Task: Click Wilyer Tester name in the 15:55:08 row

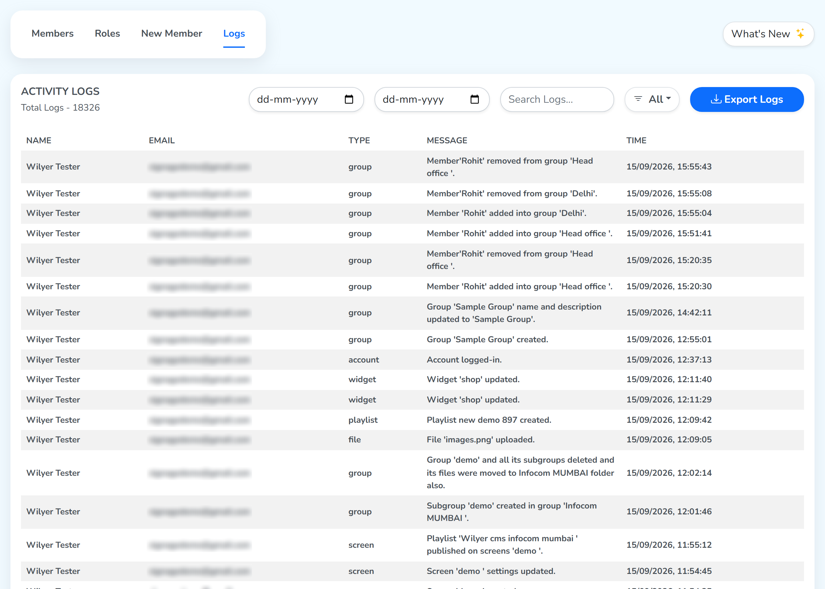Action: (53, 193)
